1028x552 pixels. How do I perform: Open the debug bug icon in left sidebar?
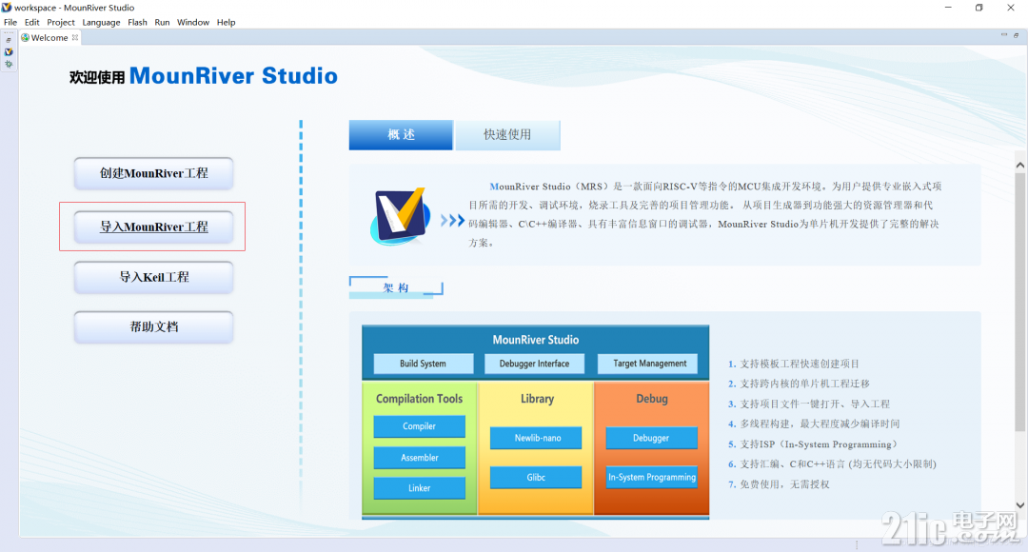point(9,64)
